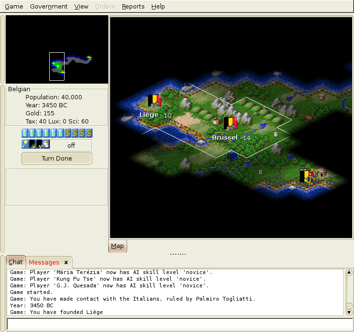Click the Brussel city name label

click(225, 138)
